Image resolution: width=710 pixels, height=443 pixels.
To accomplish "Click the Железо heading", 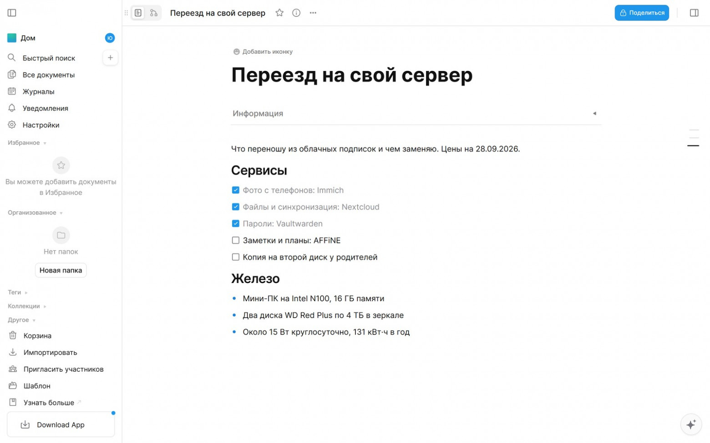I will point(255,279).
